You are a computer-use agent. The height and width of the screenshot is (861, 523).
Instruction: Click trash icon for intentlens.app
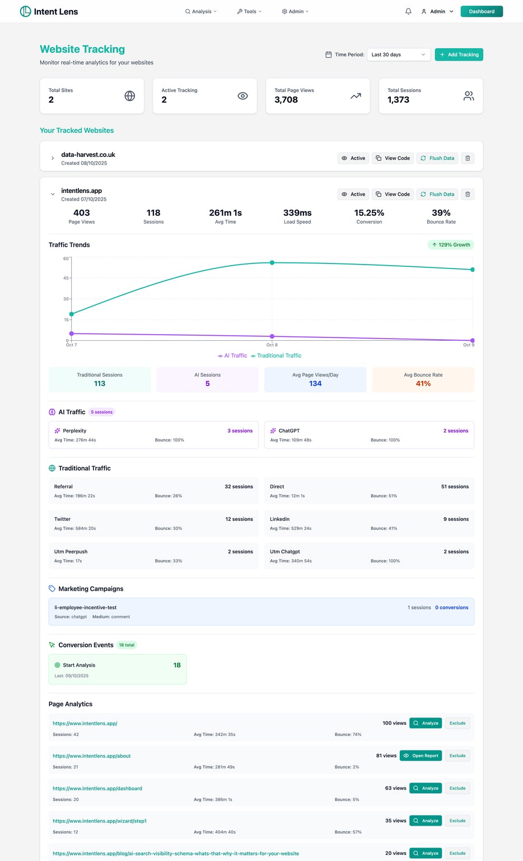click(468, 194)
